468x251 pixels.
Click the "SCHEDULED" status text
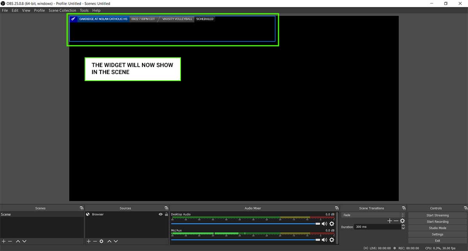pos(205,19)
